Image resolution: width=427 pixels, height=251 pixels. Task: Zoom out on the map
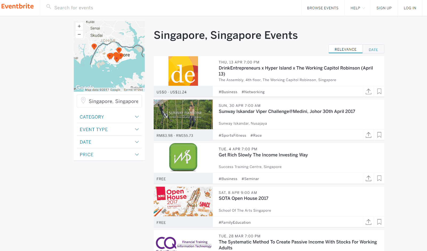click(x=79, y=34)
